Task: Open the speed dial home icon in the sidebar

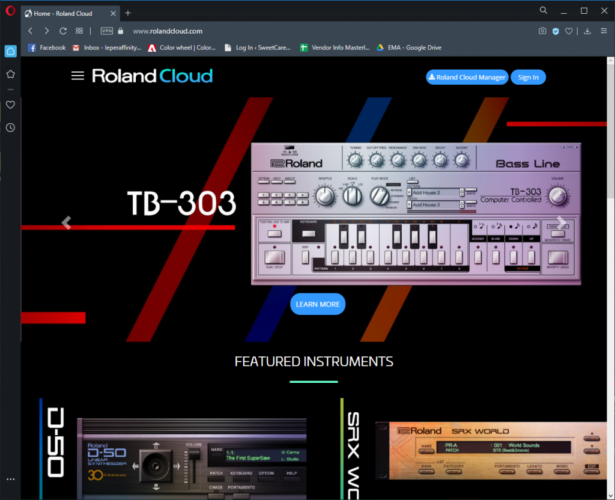Action: [x=10, y=51]
